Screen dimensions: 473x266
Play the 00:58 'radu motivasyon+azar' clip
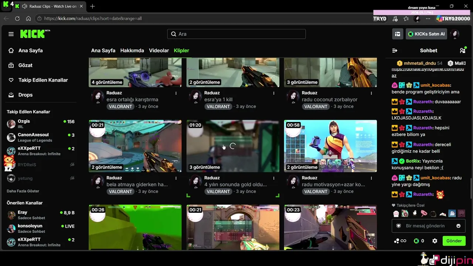pyautogui.click(x=330, y=146)
